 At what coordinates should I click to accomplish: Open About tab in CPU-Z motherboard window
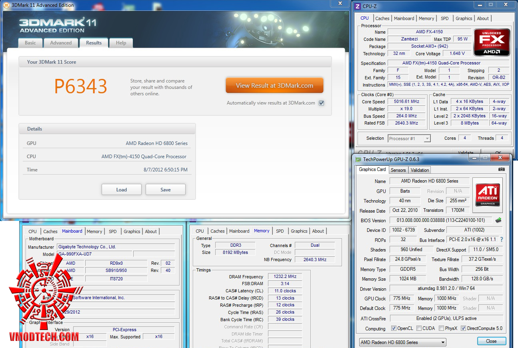point(151,231)
